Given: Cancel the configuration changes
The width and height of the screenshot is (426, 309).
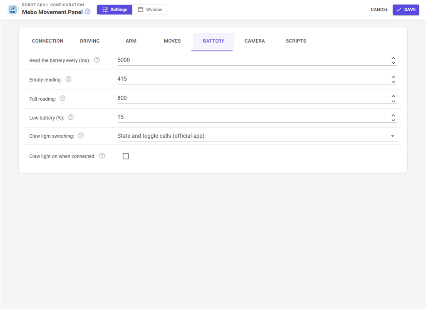Looking at the screenshot, I should coord(379,10).
